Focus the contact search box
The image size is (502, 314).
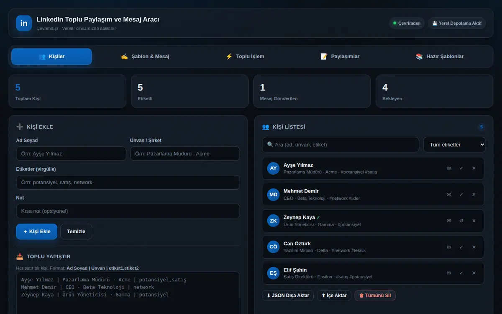(341, 144)
